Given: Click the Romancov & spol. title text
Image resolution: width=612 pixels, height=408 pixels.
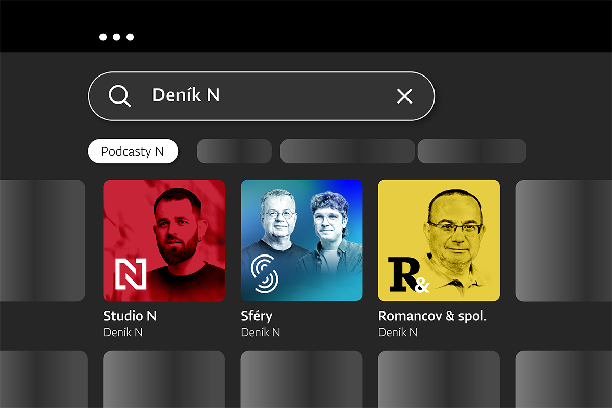Looking at the screenshot, I should click(x=432, y=316).
